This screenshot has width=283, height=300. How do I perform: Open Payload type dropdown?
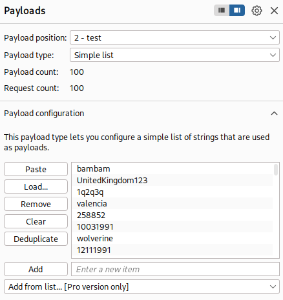(174, 55)
